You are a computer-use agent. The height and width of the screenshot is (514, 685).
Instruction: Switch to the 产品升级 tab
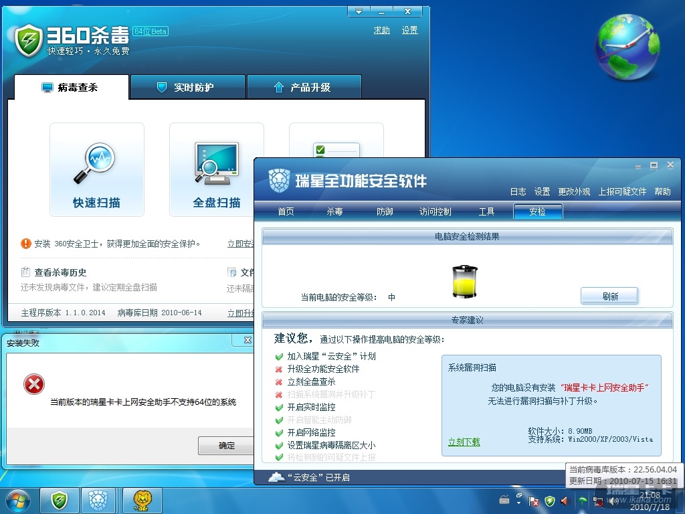coord(304,87)
